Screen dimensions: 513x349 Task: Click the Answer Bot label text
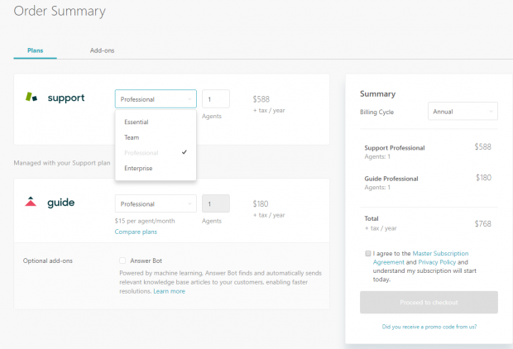pos(146,261)
